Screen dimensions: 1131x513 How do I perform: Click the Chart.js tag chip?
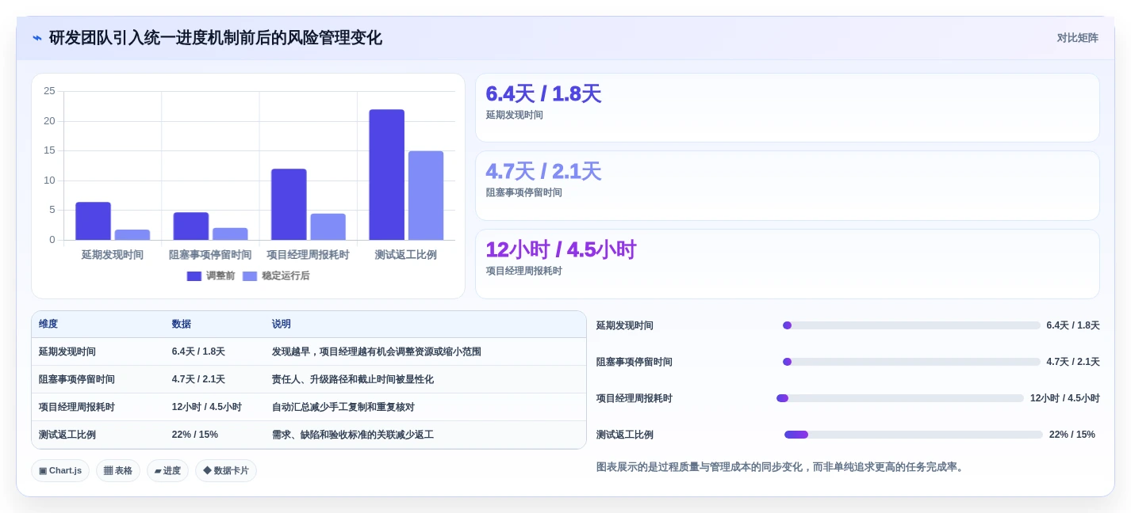coord(60,470)
